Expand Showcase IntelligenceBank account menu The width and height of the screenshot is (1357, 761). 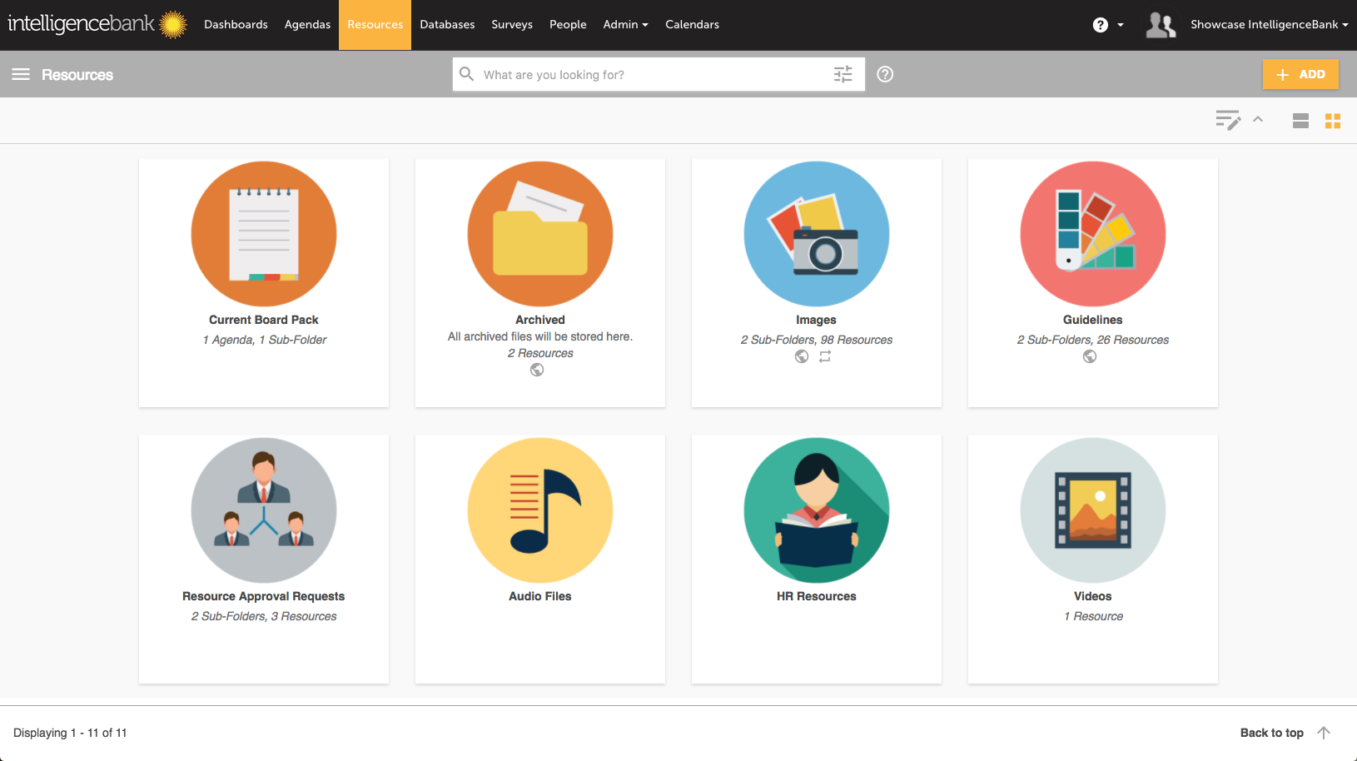coord(1269,24)
